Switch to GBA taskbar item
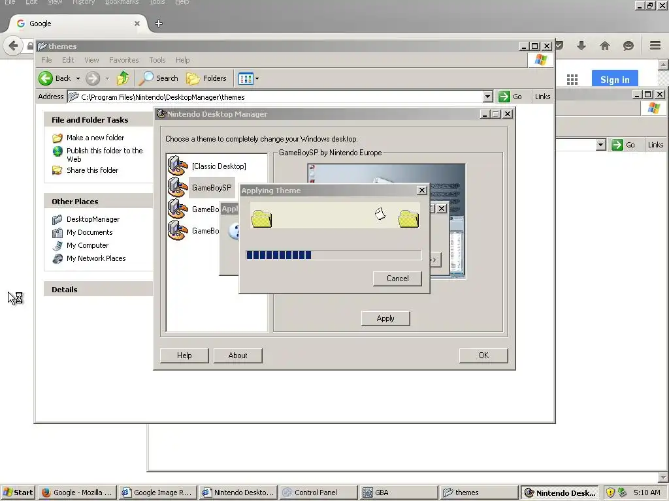The width and height of the screenshot is (669, 501). (x=399, y=493)
